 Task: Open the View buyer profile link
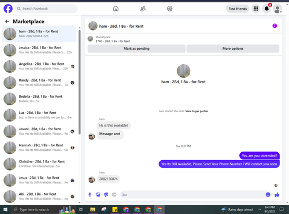197,111
